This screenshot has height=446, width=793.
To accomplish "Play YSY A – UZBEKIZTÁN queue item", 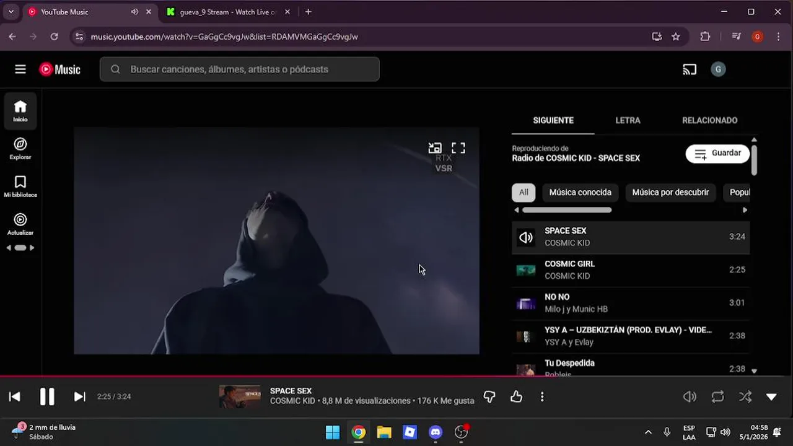I will pos(631,336).
